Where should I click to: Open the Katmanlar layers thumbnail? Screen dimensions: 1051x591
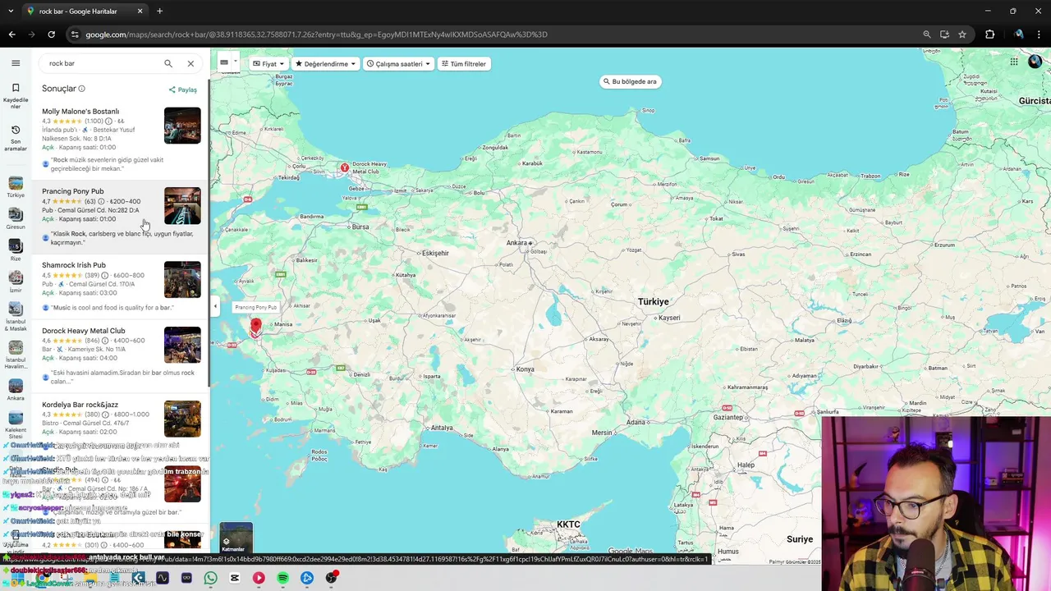236,538
